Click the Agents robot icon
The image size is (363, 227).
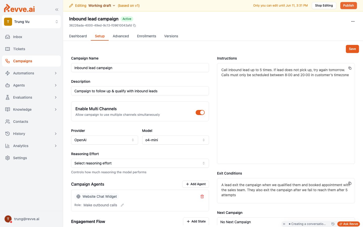[x=8, y=85]
